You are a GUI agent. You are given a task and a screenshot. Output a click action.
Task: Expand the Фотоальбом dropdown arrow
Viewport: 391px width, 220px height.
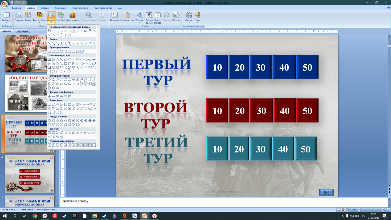coord(39,23)
